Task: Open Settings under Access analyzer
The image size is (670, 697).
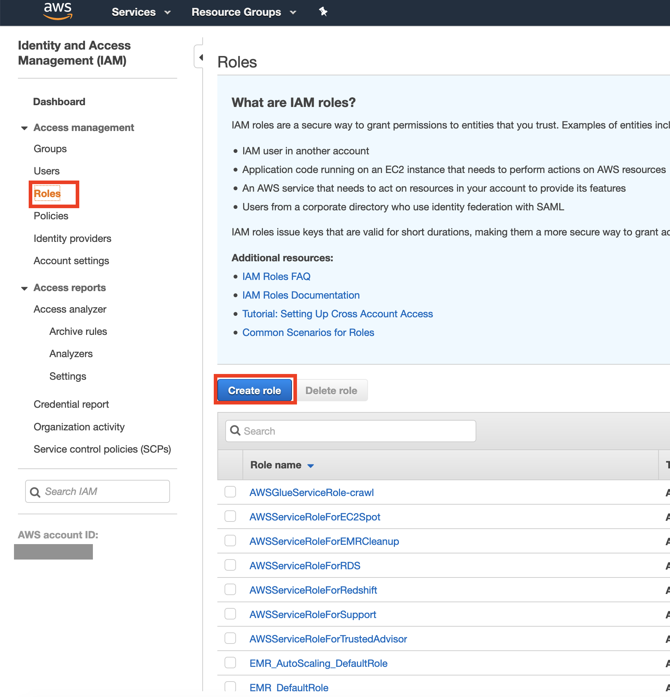Action: [x=68, y=376]
